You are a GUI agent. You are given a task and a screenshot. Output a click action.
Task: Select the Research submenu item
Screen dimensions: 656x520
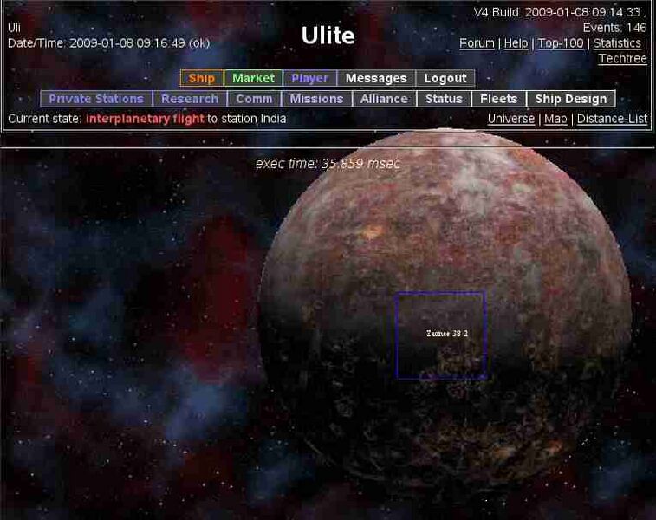tap(190, 99)
